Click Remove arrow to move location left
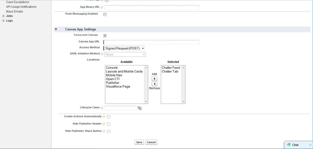Image resolution: width=313 pixels, height=149 pixels. 155,84
